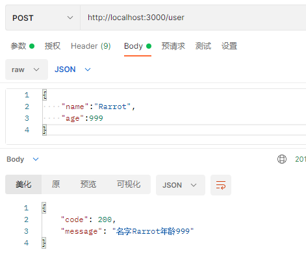The width and height of the screenshot is (306, 263).
Task: Open the response JSON format selector
Action: (x=181, y=185)
